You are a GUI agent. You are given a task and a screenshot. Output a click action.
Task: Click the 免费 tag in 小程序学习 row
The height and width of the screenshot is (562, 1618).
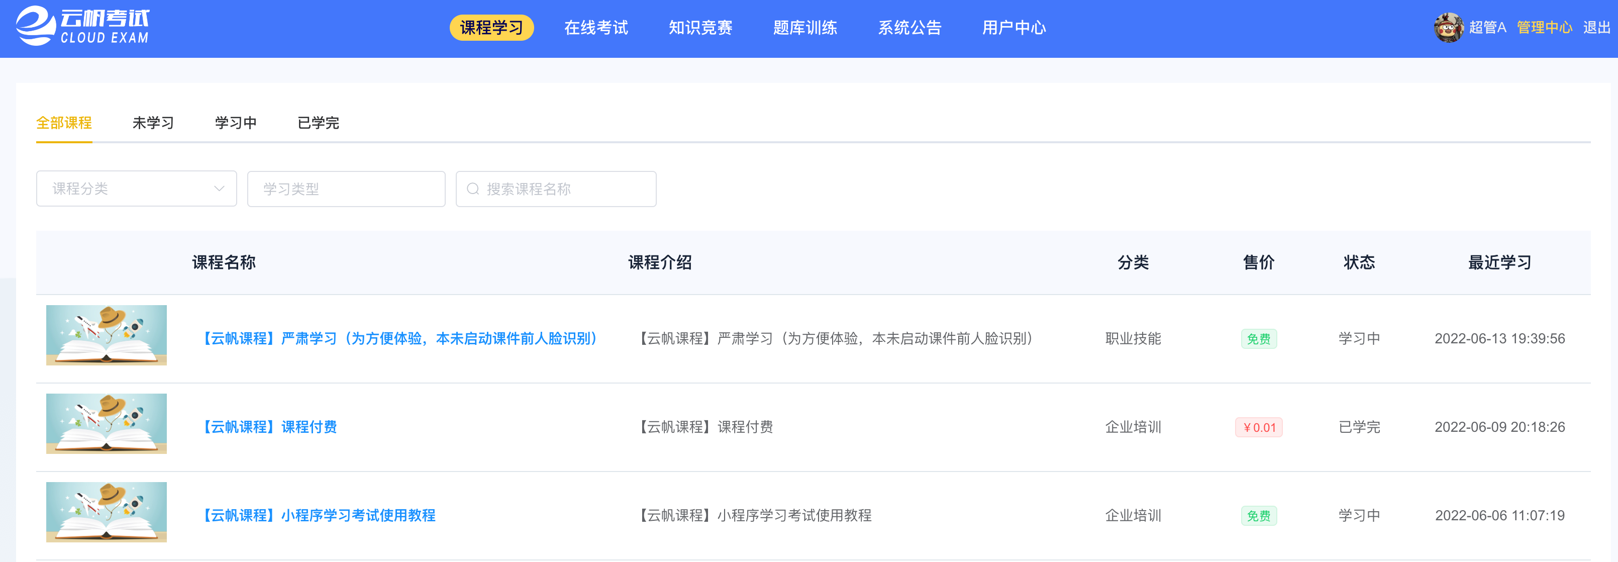pos(1258,516)
